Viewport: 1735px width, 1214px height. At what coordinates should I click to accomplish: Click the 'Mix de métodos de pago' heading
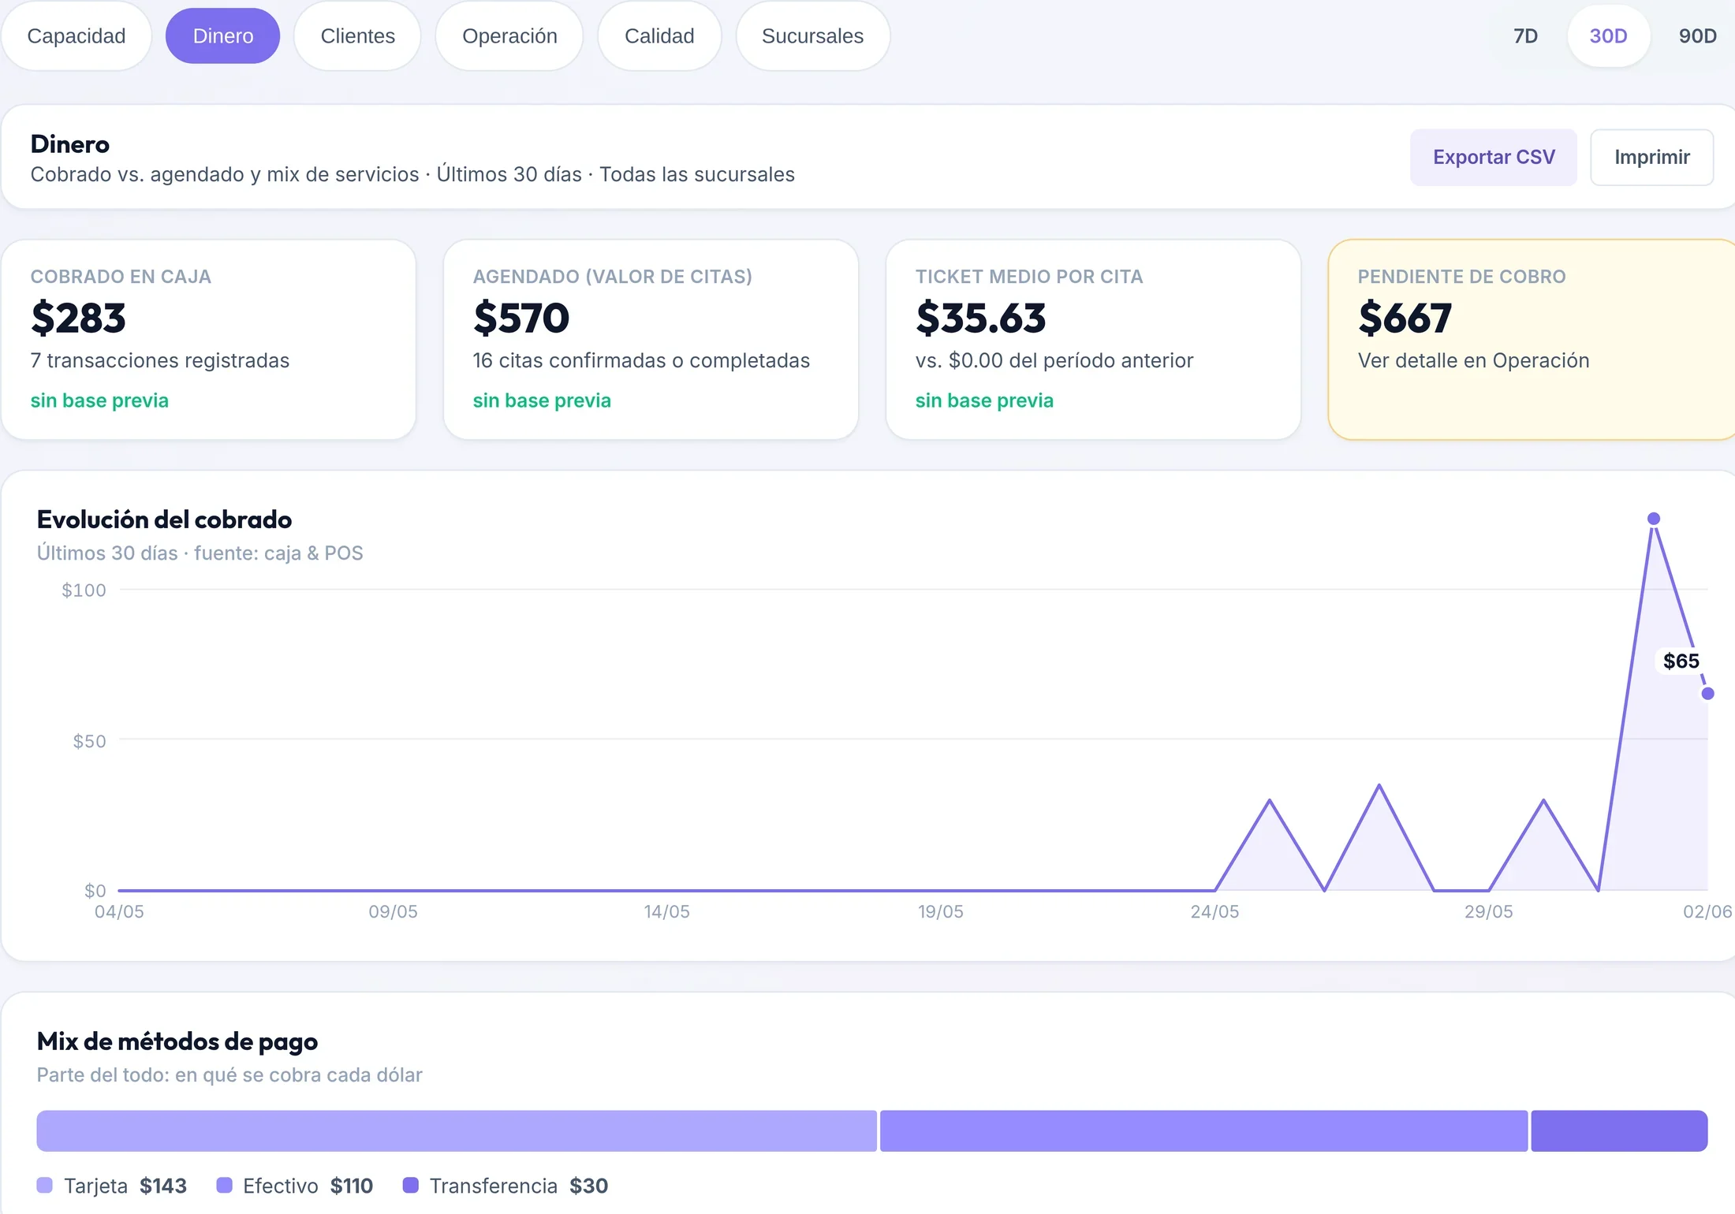click(x=177, y=1041)
